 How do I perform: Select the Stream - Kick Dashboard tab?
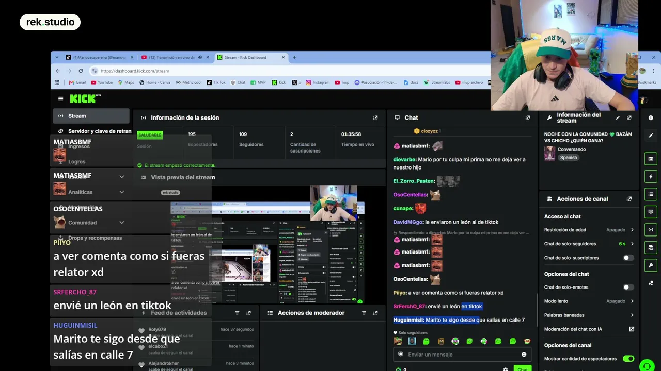(250, 57)
